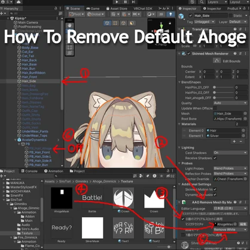Click the Step frame button

133,2
